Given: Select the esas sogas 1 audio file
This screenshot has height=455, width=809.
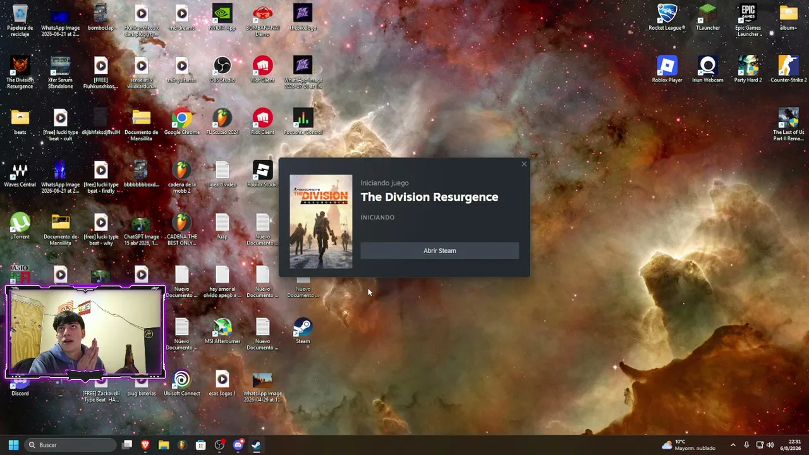Looking at the screenshot, I should (x=222, y=383).
